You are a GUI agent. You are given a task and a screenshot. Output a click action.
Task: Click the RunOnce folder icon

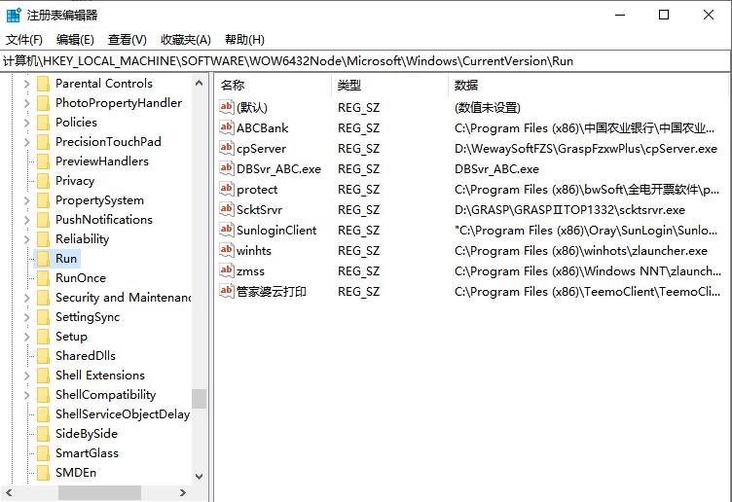click(43, 278)
